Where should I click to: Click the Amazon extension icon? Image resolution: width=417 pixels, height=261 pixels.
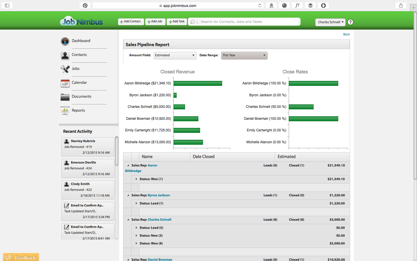tap(271, 6)
